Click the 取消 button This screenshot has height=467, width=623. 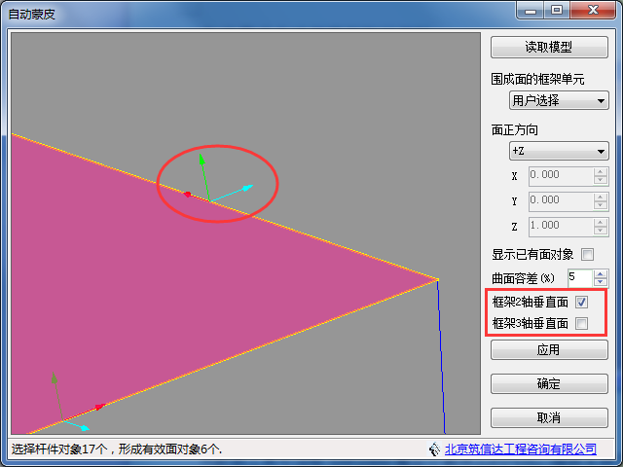549,417
